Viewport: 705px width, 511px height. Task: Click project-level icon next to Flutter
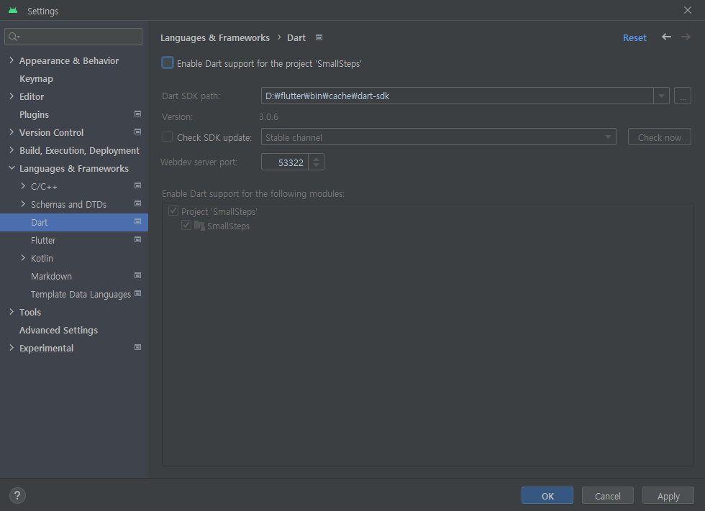click(137, 240)
